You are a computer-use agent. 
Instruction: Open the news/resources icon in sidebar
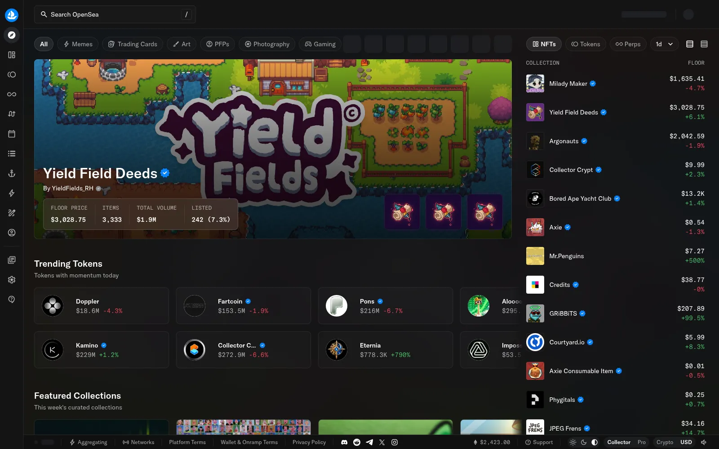coord(12,260)
